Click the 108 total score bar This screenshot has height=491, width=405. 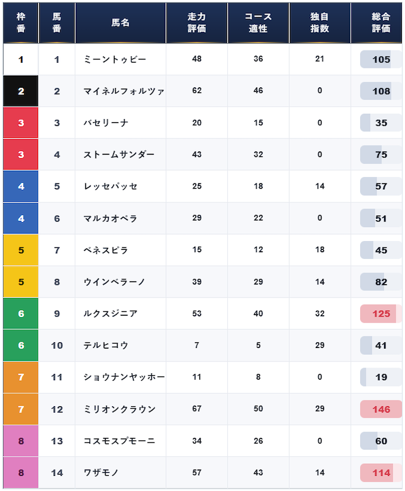[381, 91]
